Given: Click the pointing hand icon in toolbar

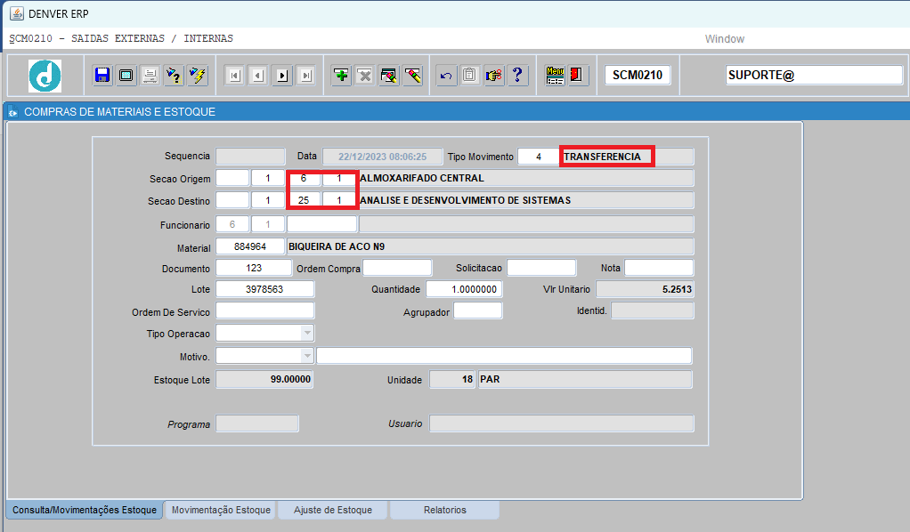Looking at the screenshot, I should [x=493, y=76].
